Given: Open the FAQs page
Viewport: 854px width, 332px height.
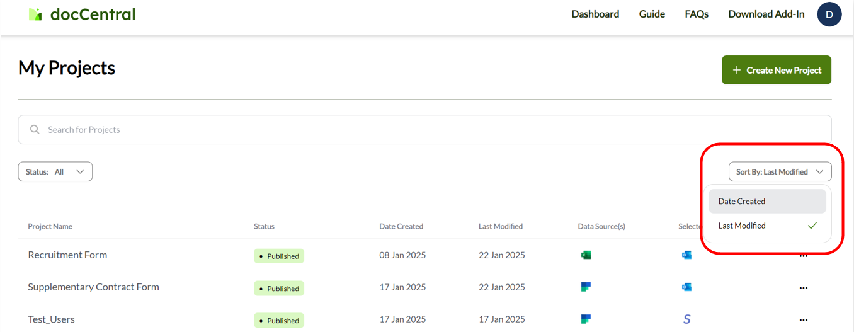Looking at the screenshot, I should (x=696, y=14).
